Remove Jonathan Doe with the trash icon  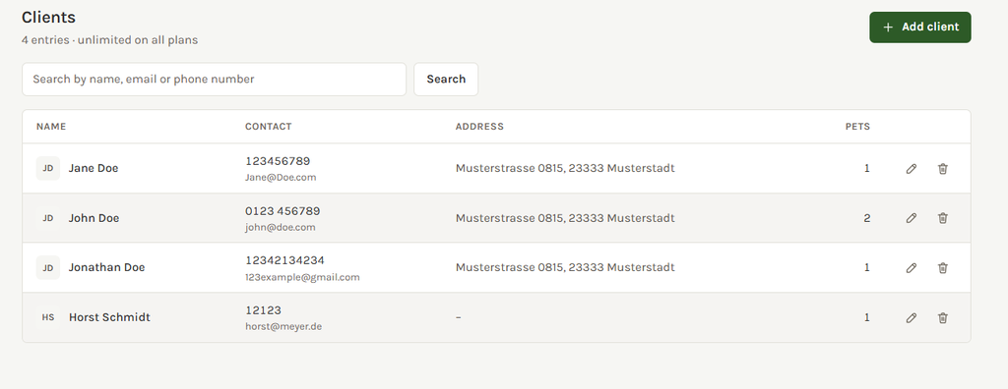(942, 267)
